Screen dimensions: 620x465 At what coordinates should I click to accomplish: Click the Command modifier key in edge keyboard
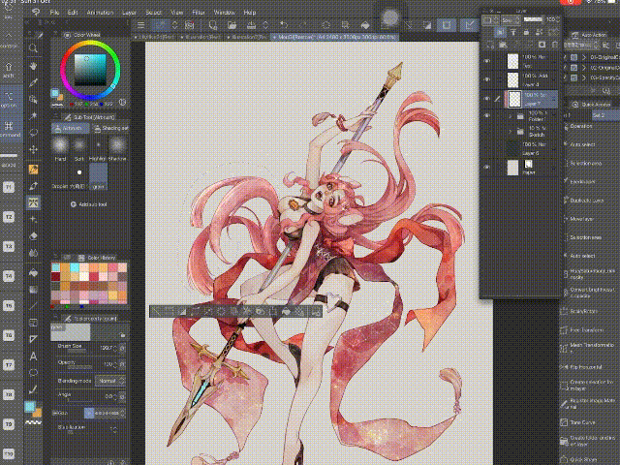tap(9, 129)
